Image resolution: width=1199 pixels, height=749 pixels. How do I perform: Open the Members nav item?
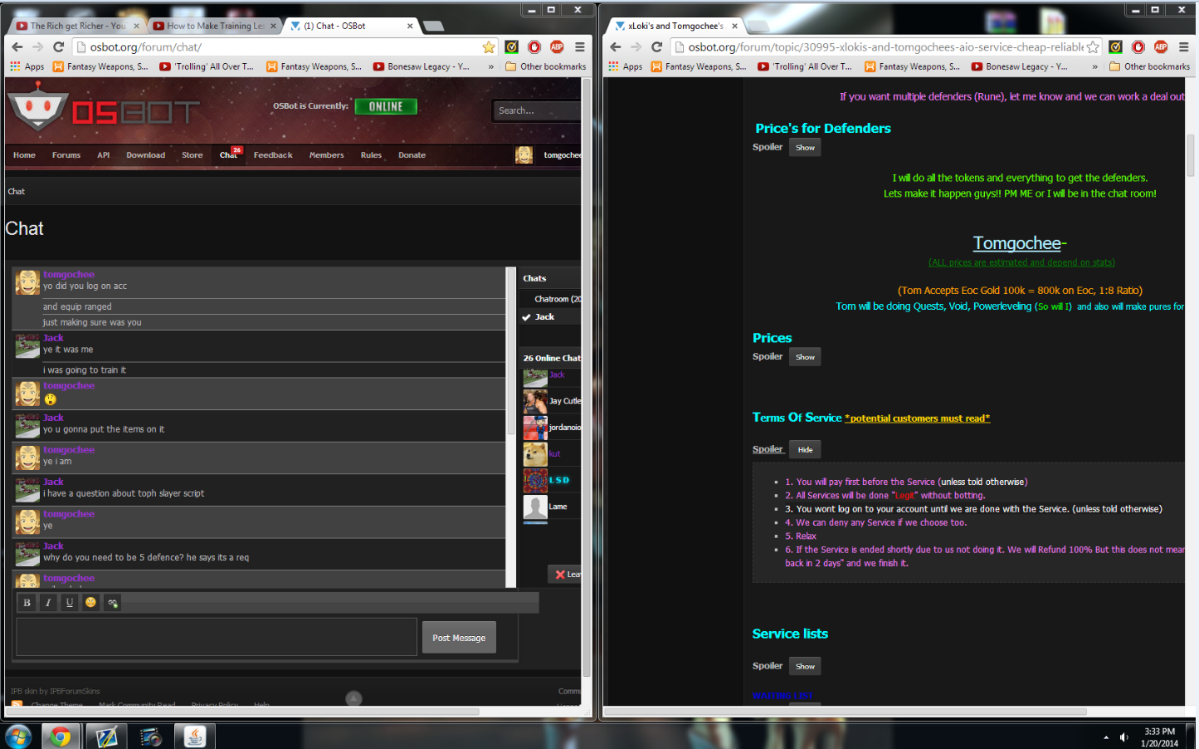[x=326, y=155]
